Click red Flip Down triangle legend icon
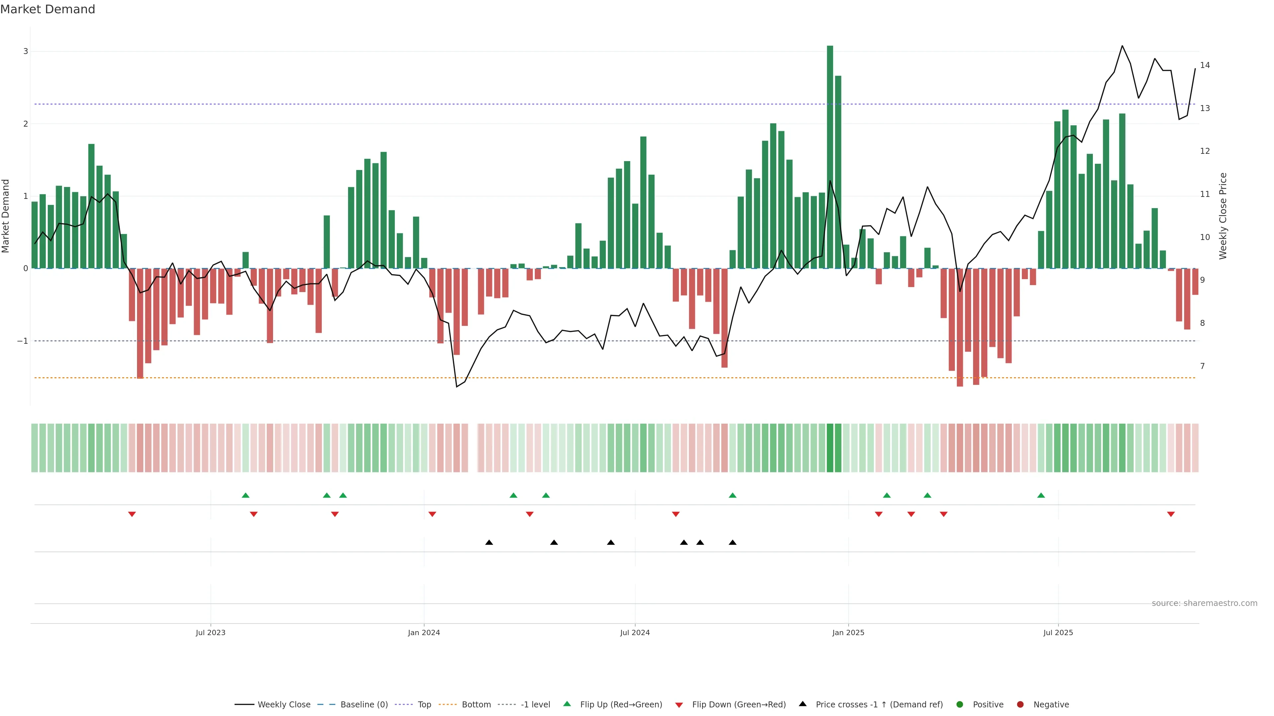1274x716 pixels. click(679, 705)
